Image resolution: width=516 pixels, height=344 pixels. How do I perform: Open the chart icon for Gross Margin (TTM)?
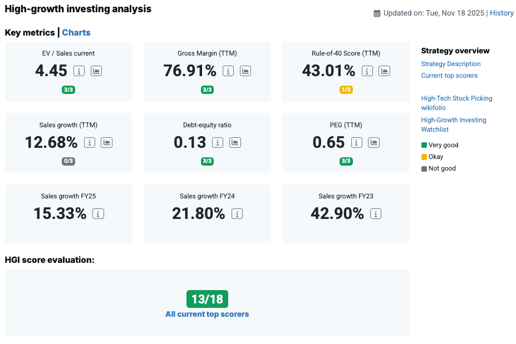(245, 71)
